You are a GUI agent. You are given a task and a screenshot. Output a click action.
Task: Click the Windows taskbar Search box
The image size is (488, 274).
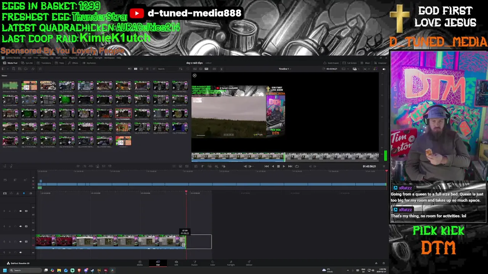coord(25,271)
